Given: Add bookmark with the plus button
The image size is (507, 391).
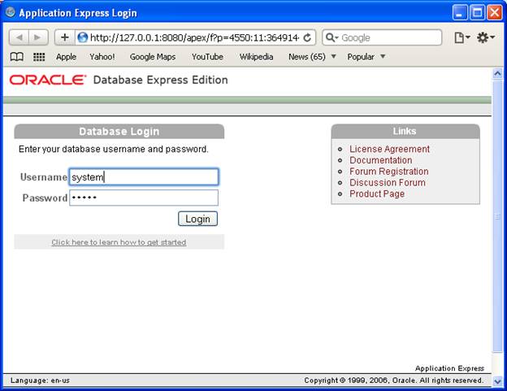Looking at the screenshot, I should [65, 37].
